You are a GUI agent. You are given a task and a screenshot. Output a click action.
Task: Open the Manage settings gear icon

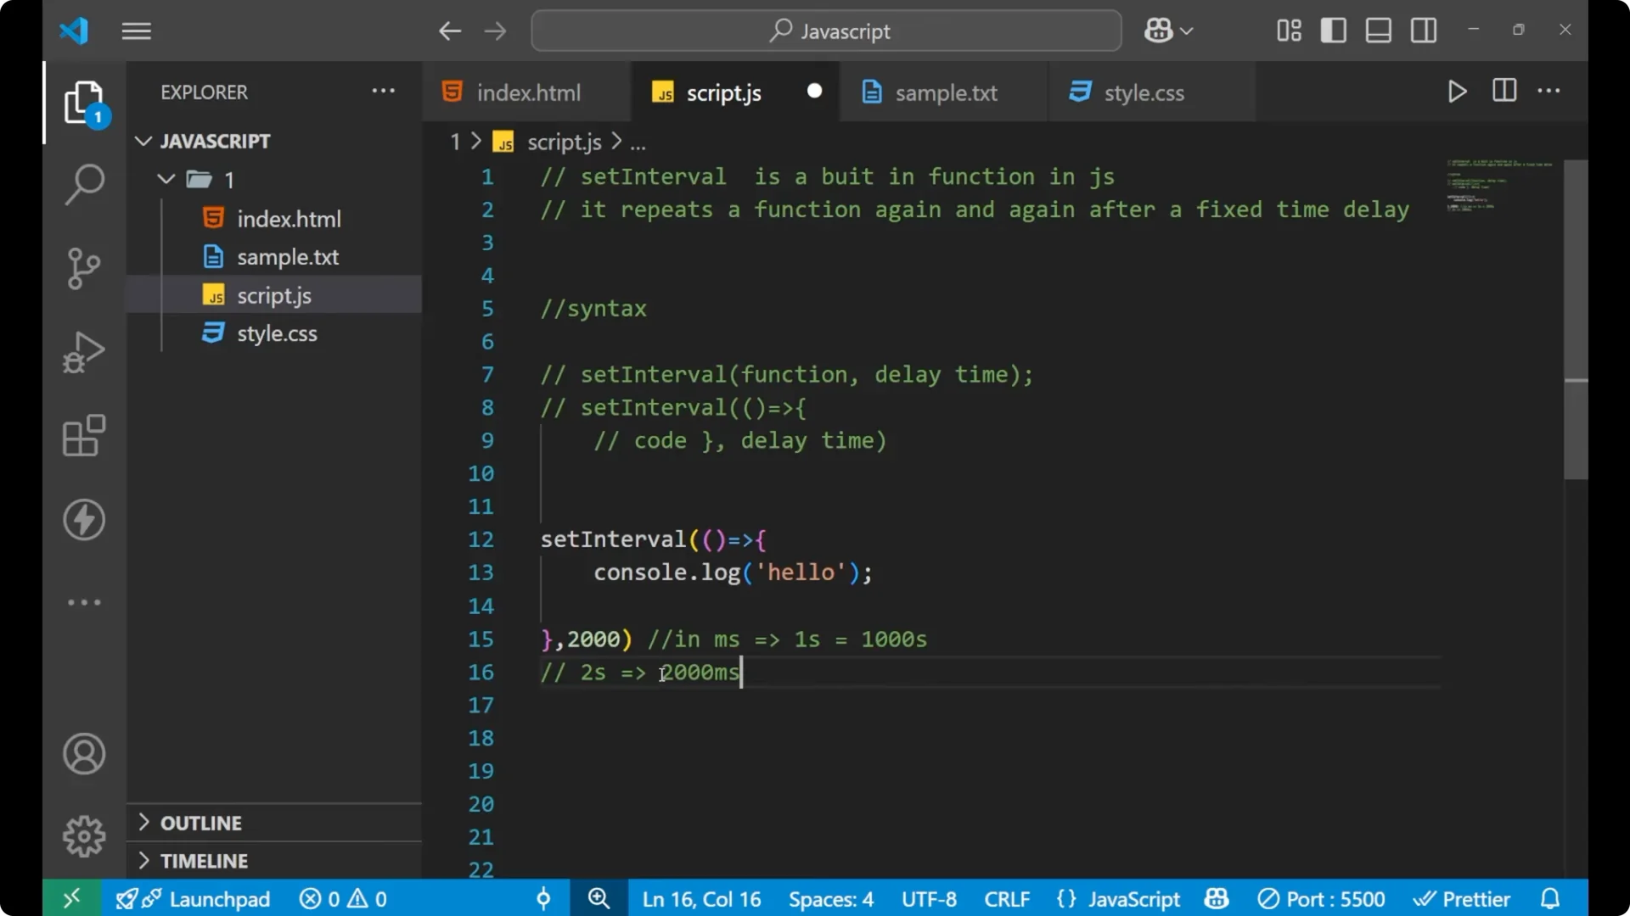tap(83, 835)
